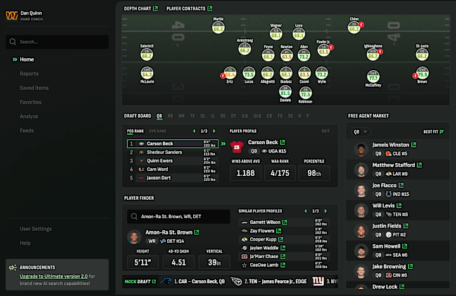Open Saved Items in sidebar

point(34,88)
